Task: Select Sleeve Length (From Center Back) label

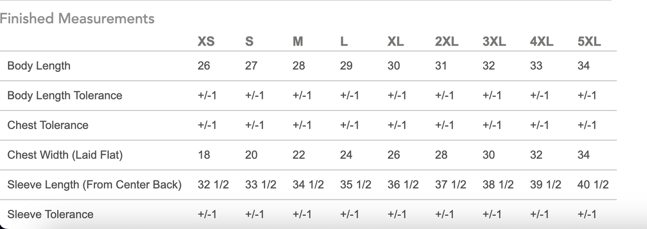Action: (94, 184)
